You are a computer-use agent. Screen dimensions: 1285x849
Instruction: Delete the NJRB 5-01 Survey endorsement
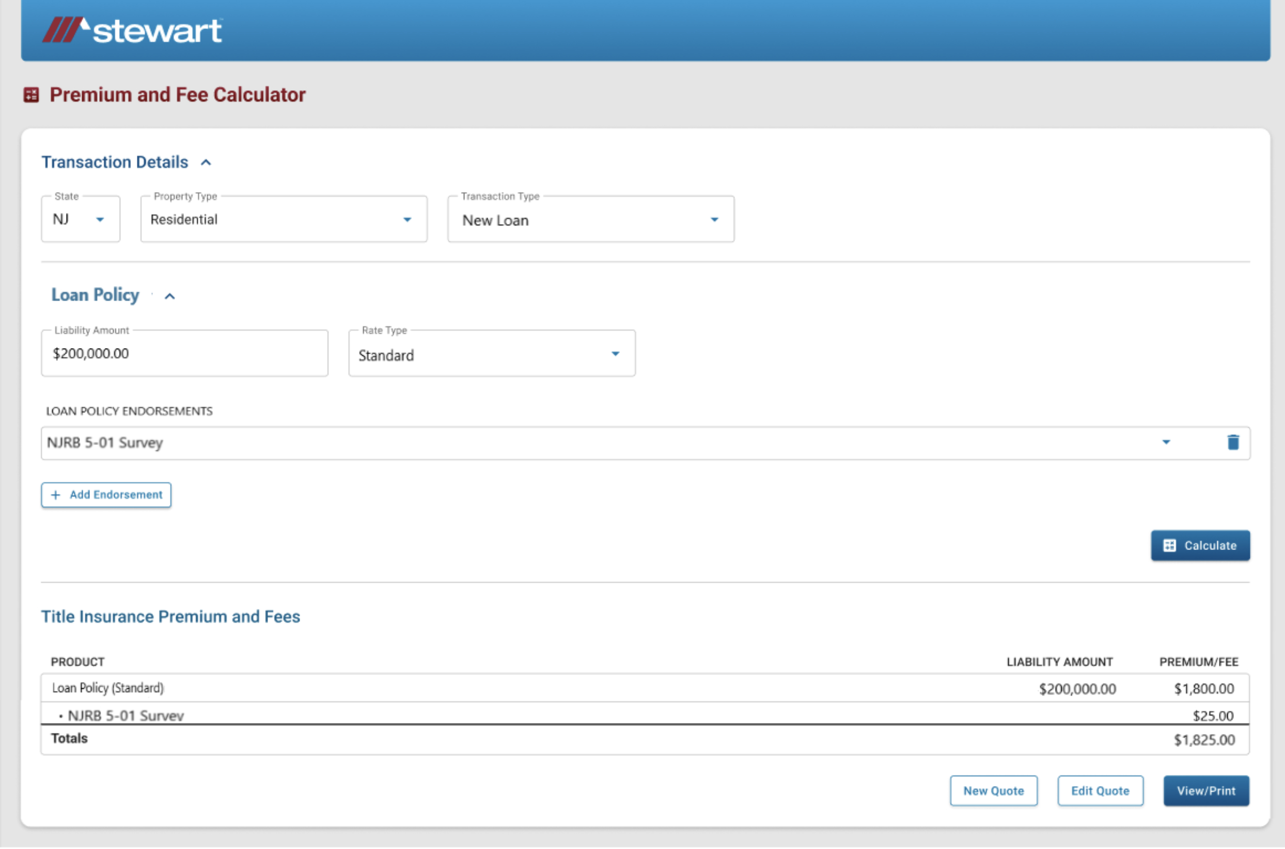pos(1233,443)
